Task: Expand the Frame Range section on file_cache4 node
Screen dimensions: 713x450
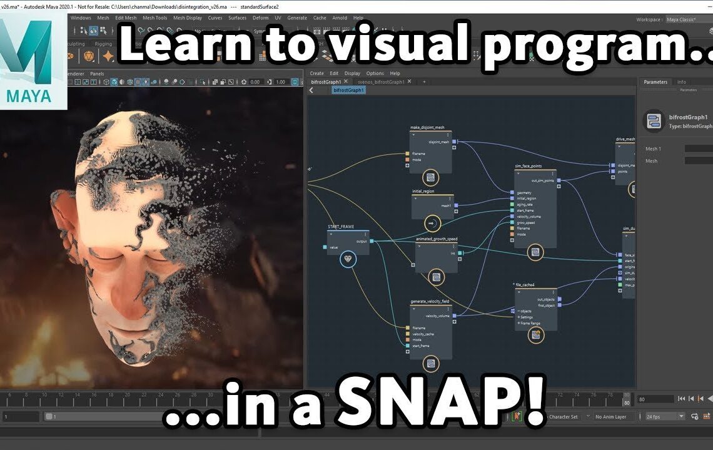Action: coord(518,323)
